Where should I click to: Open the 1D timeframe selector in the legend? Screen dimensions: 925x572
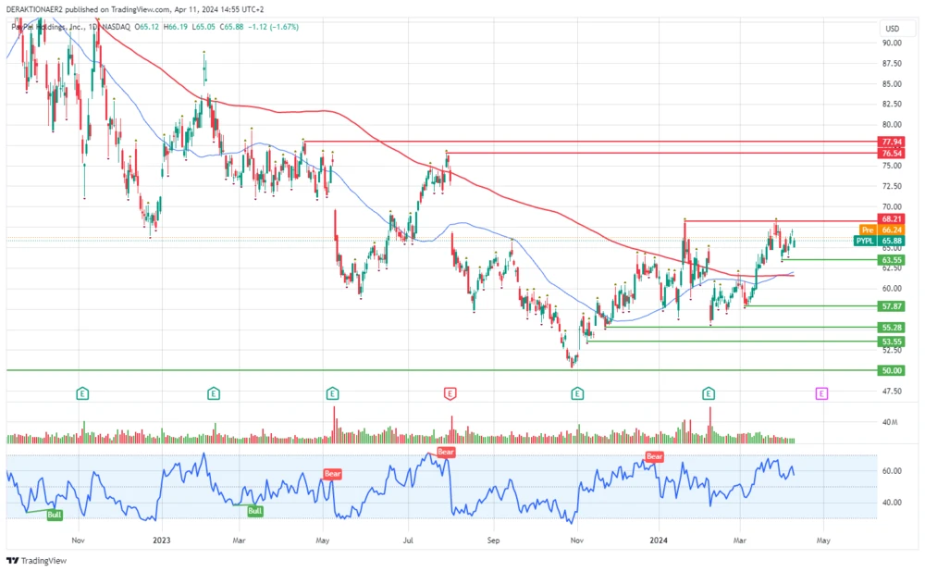click(x=92, y=28)
